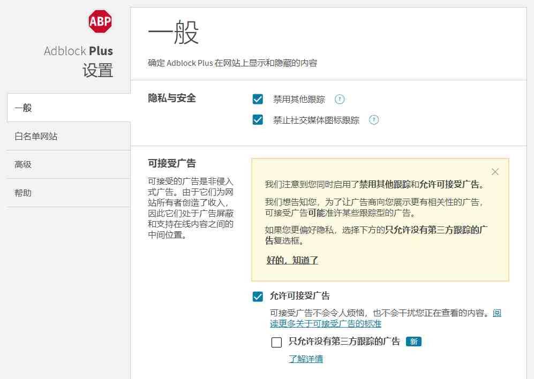Click the notice paragraph starting 我们注意到
Image resolution: width=534 pixels, height=379 pixels.
pos(374,185)
